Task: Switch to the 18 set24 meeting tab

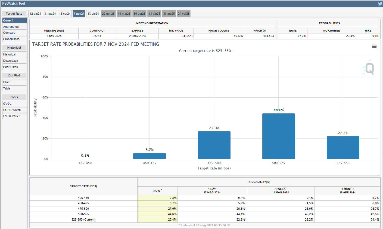Action: click(x=65, y=14)
